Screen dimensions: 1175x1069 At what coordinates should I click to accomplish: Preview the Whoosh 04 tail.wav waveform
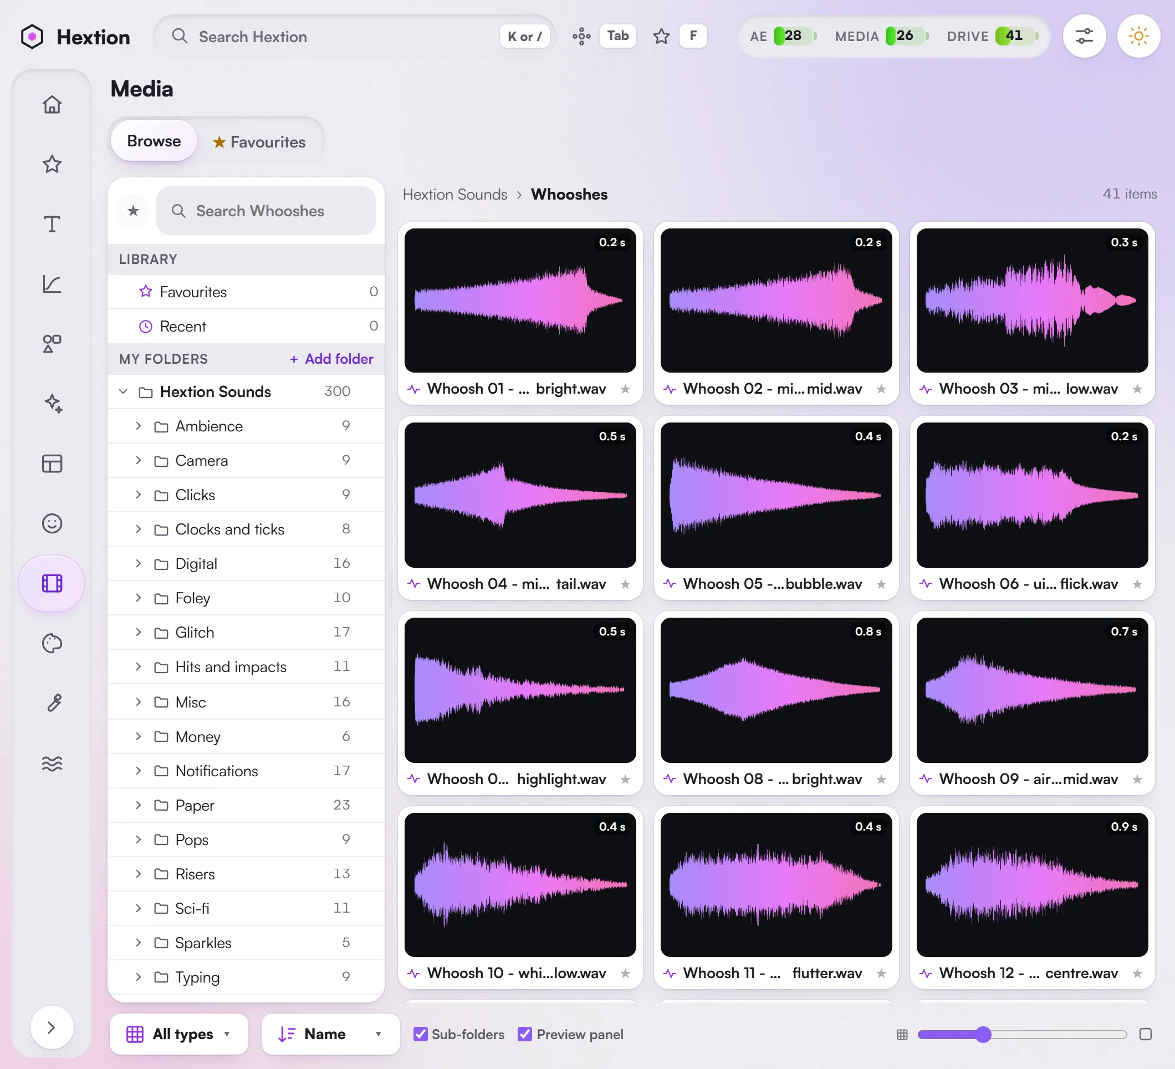520,495
